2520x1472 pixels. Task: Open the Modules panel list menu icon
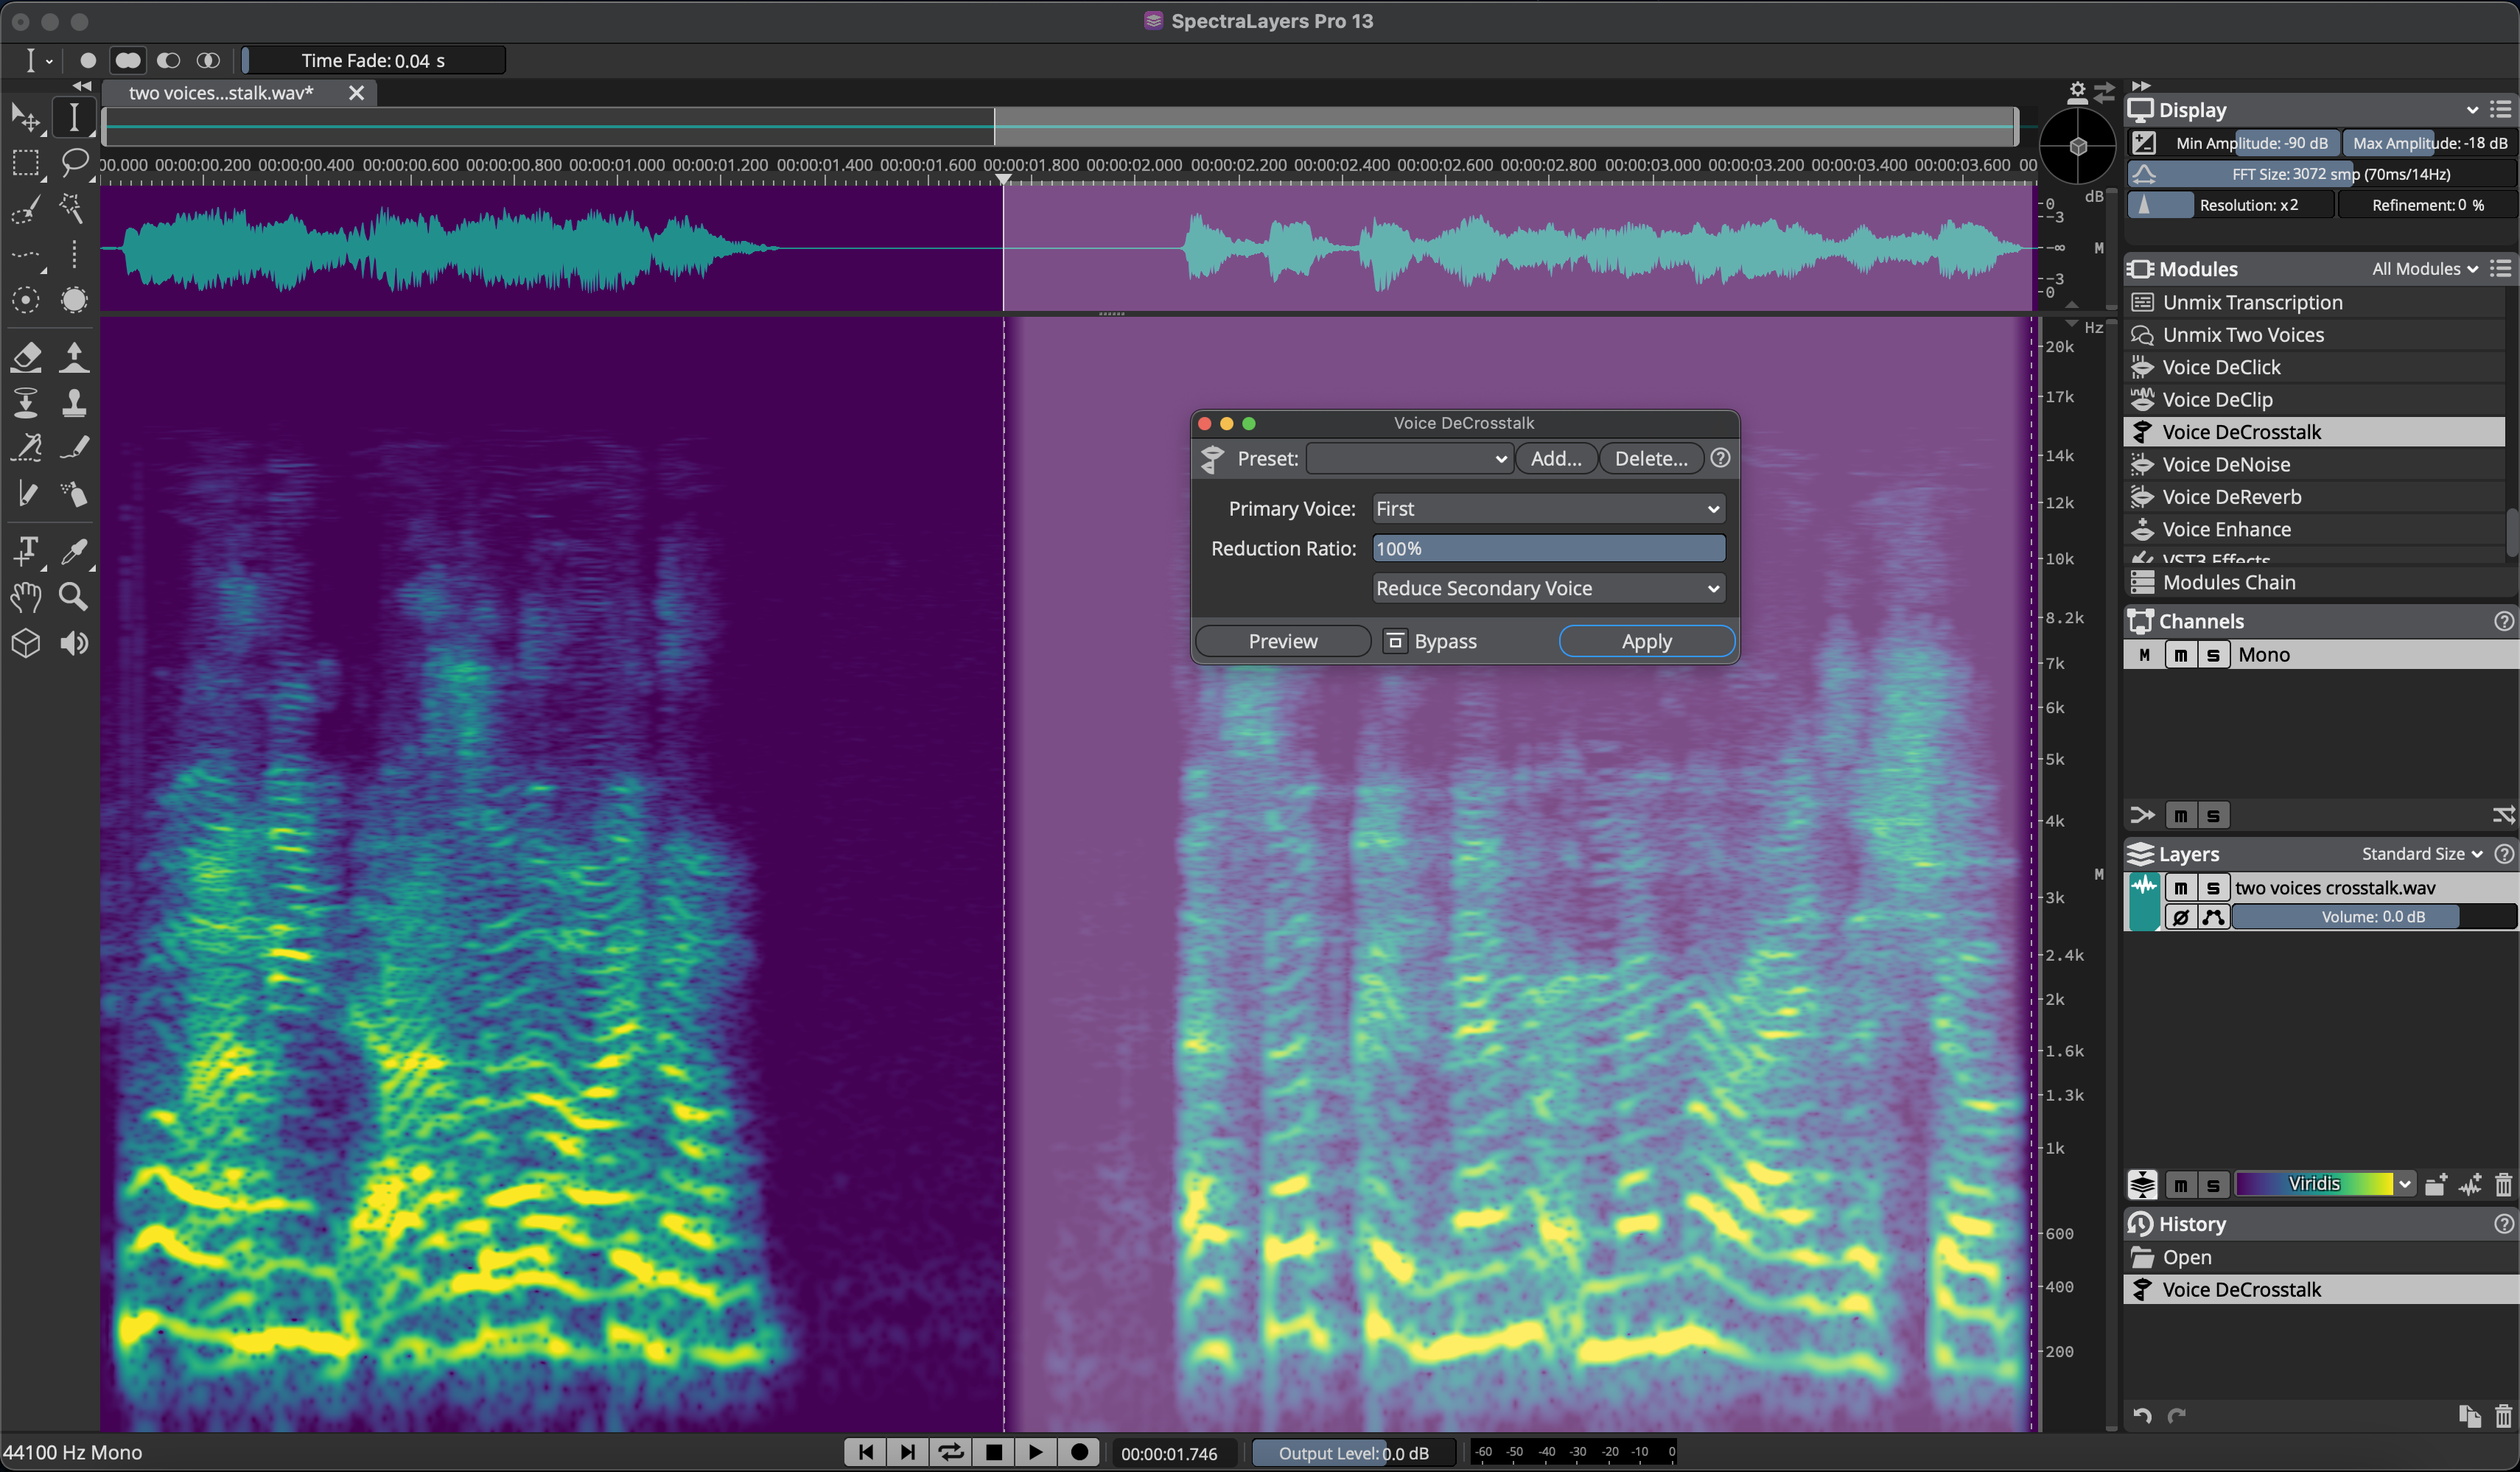click(2502, 269)
